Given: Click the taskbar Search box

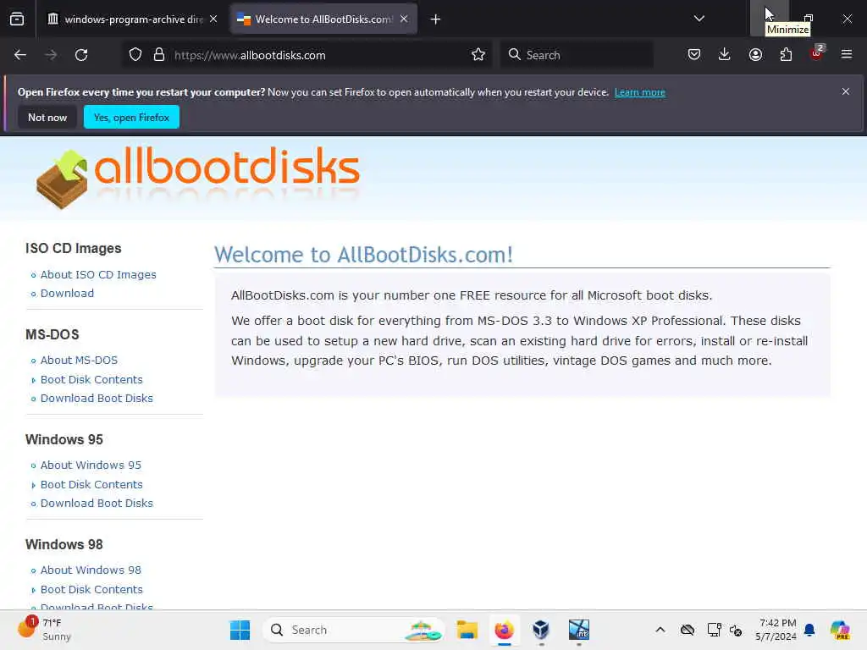Looking at the screenshot, I should point(354,630).
